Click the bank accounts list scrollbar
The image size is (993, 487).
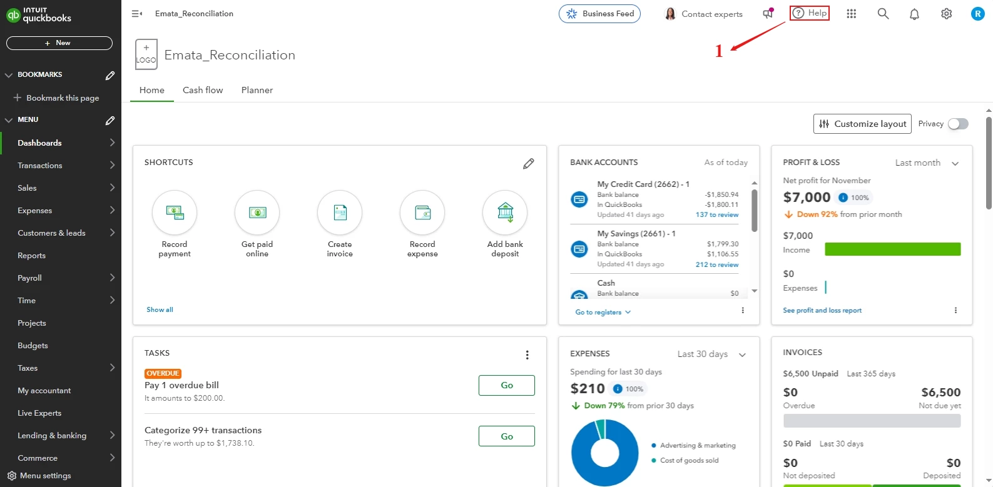tap(754, 211)
